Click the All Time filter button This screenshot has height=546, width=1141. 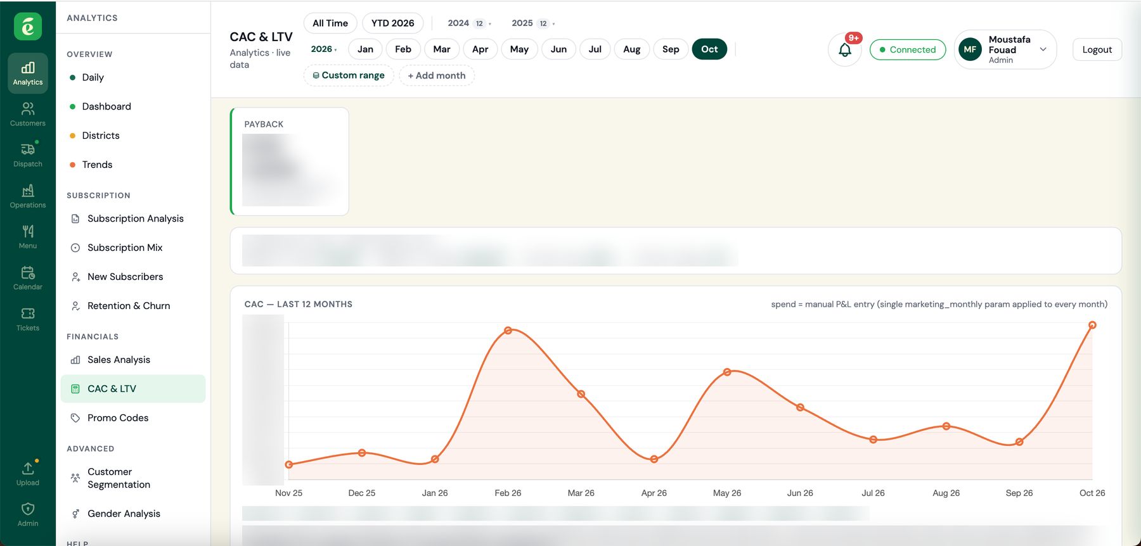pos(330,23)
